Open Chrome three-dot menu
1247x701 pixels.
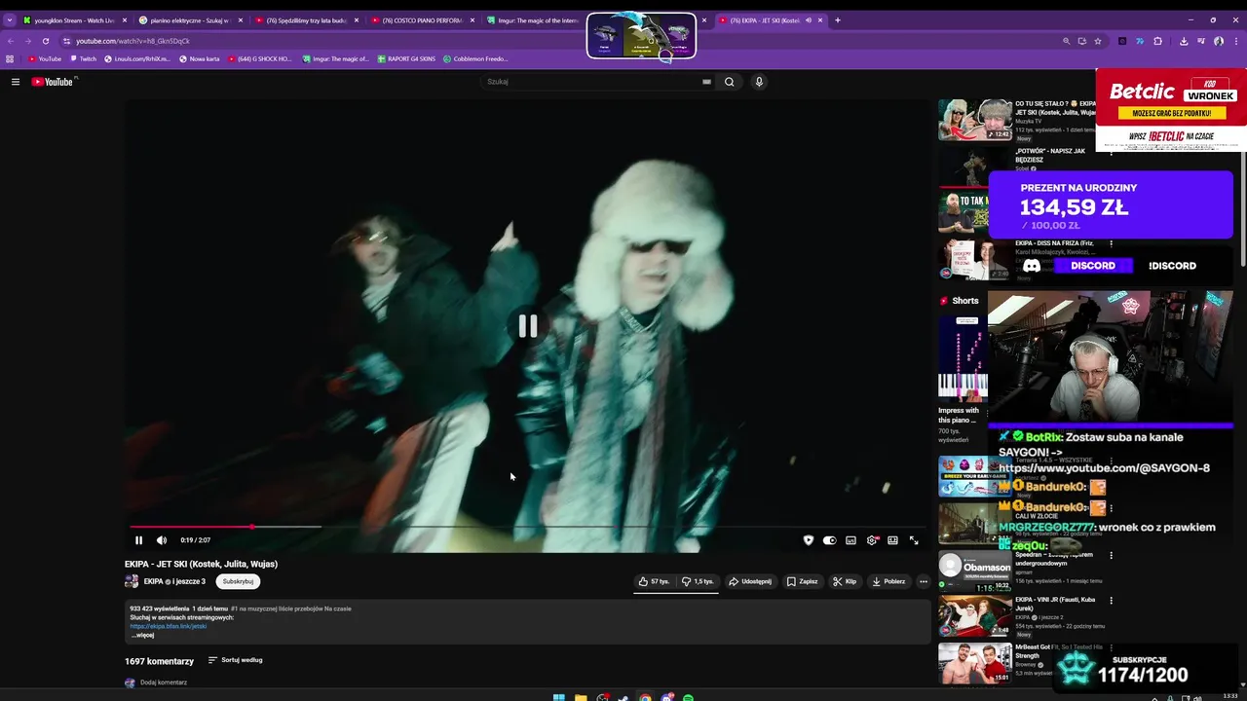(1236, 41)
